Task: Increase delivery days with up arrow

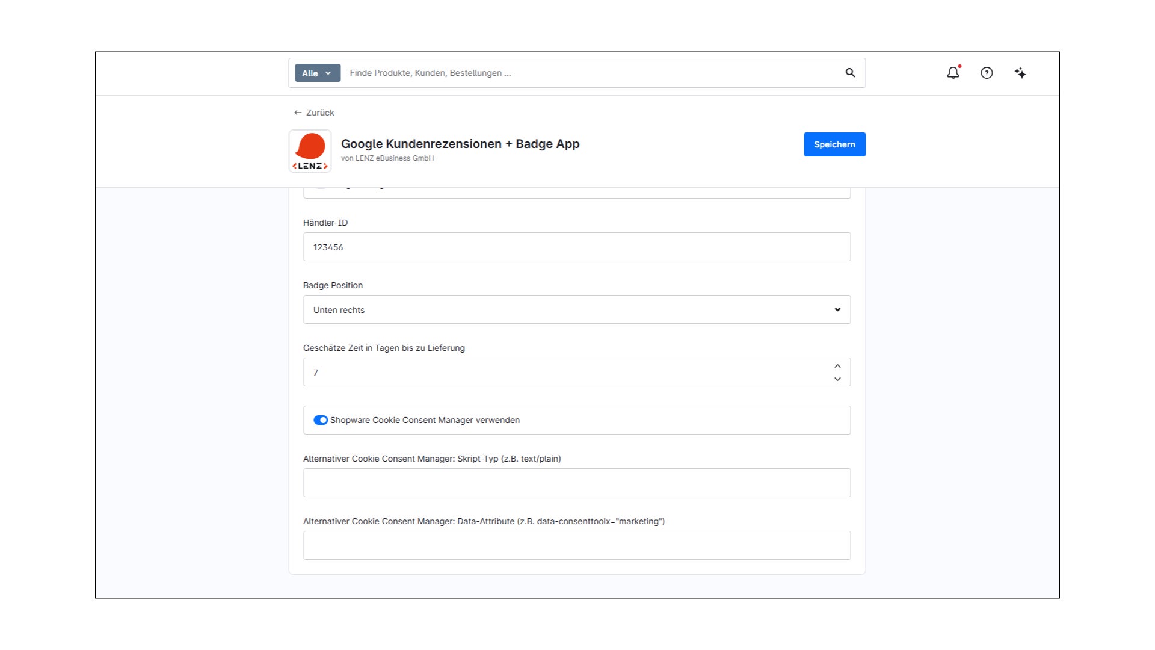Action: (x=837, y=366)
